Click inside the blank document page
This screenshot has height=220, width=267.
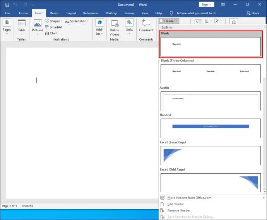coord(82,123)
